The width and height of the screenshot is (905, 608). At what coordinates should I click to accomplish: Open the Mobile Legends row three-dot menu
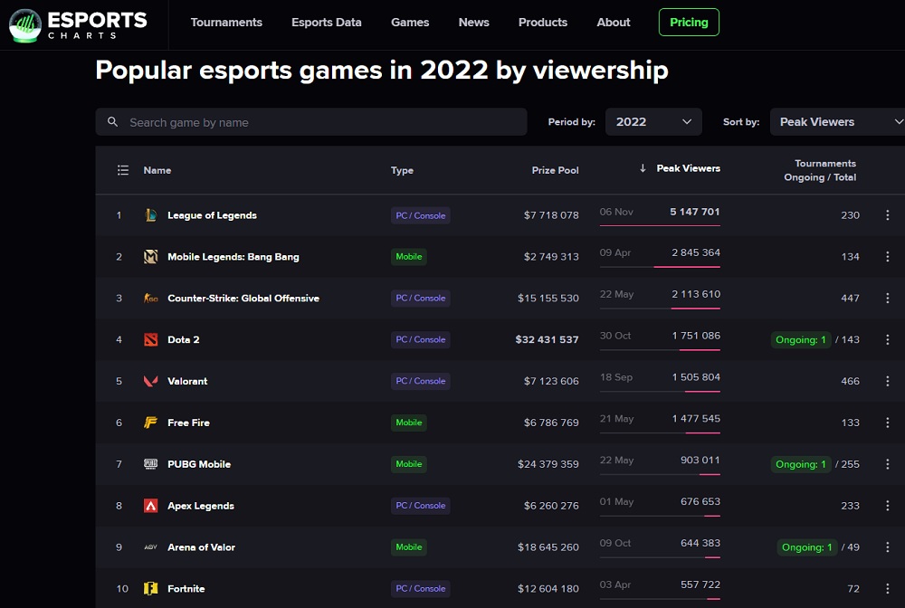tap(887, 257)
